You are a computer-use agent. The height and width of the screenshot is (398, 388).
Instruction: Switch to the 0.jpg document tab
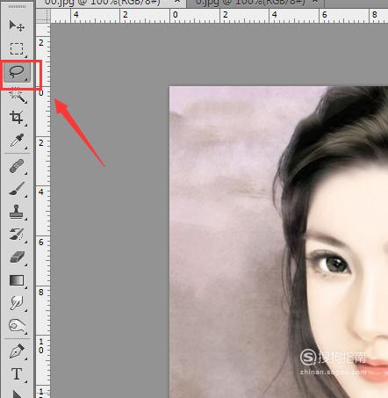tap(250, 3)
